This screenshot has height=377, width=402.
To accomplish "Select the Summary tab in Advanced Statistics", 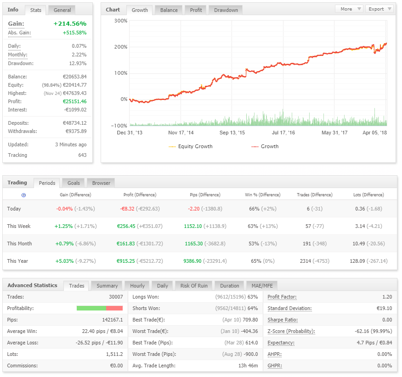I will coord(107,286).
